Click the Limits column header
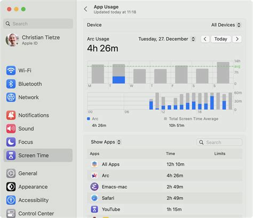Screen dimensions: 253x218 pos(220,154)
